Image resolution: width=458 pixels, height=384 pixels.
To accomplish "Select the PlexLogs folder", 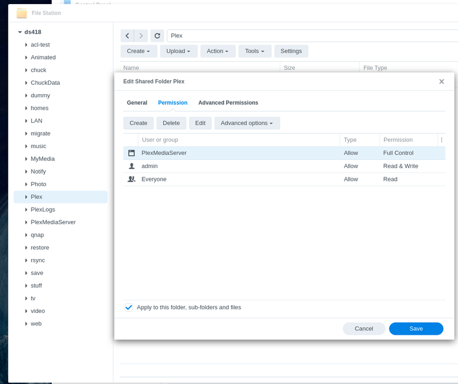I will tap(43, 210).
